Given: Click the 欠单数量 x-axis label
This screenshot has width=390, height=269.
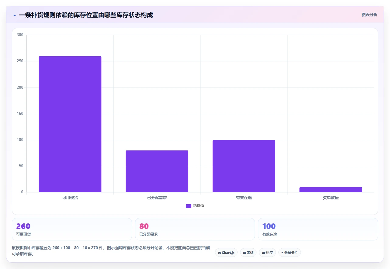Looking at the screenshot, I should (331, 198).
